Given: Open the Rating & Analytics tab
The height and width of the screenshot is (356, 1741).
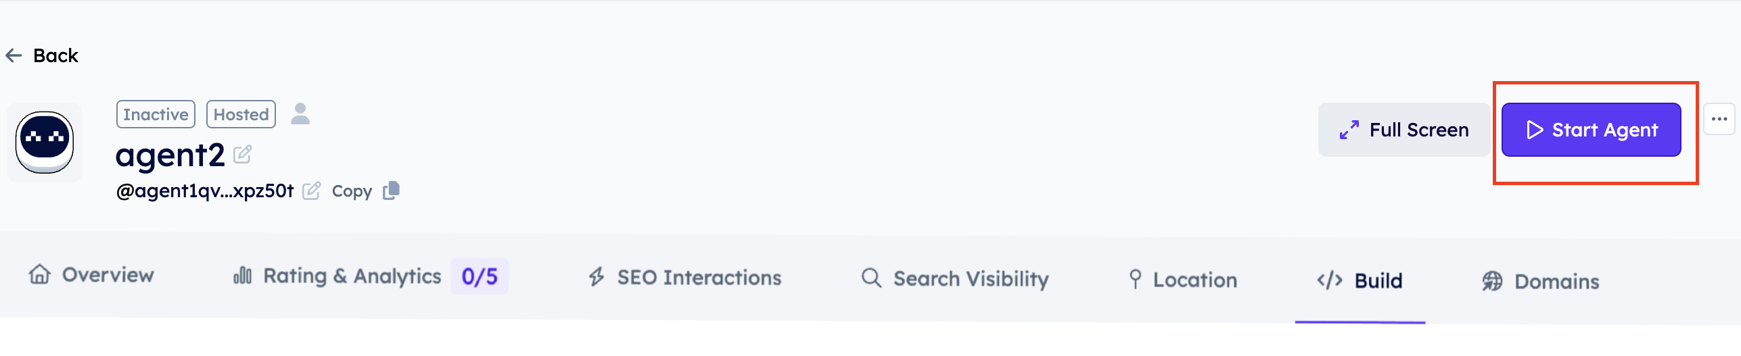Looking at the screenshot, I should click(338, 276).
